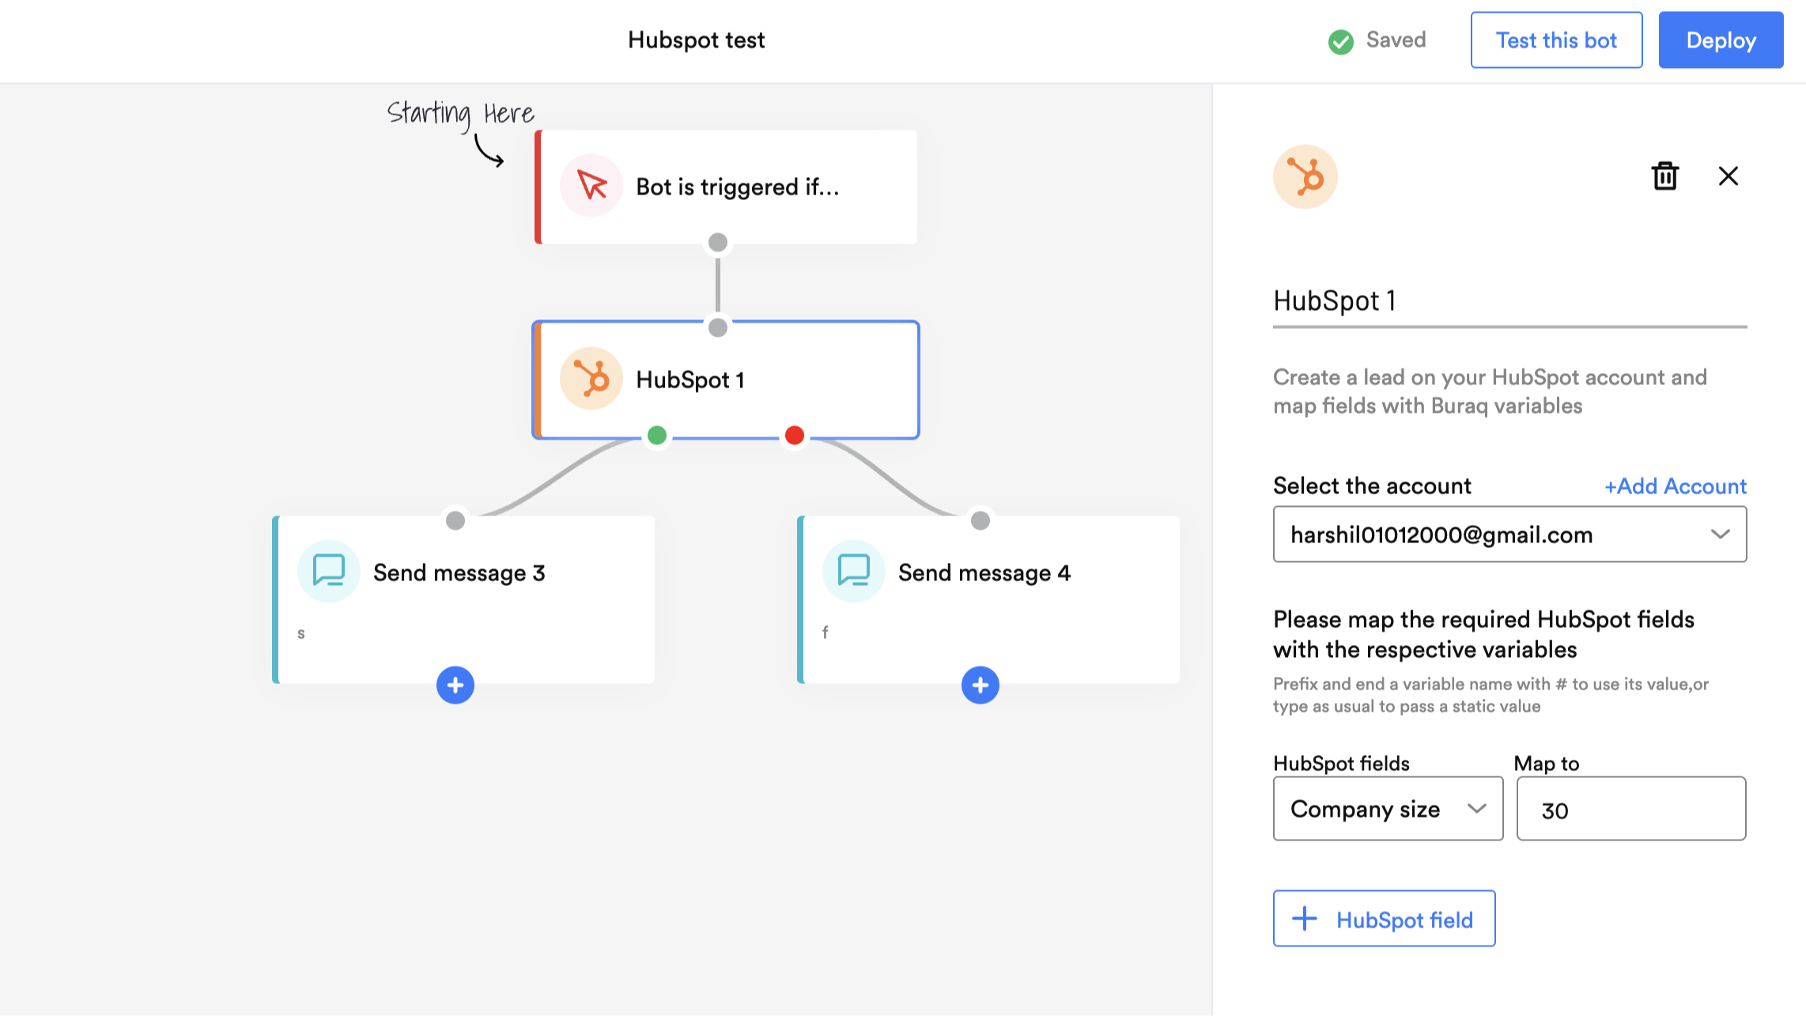Click the HubSpot icon on HubSpot 1 node
This screenshot has height=1016, width=1806.
click(x=591, y=379)
